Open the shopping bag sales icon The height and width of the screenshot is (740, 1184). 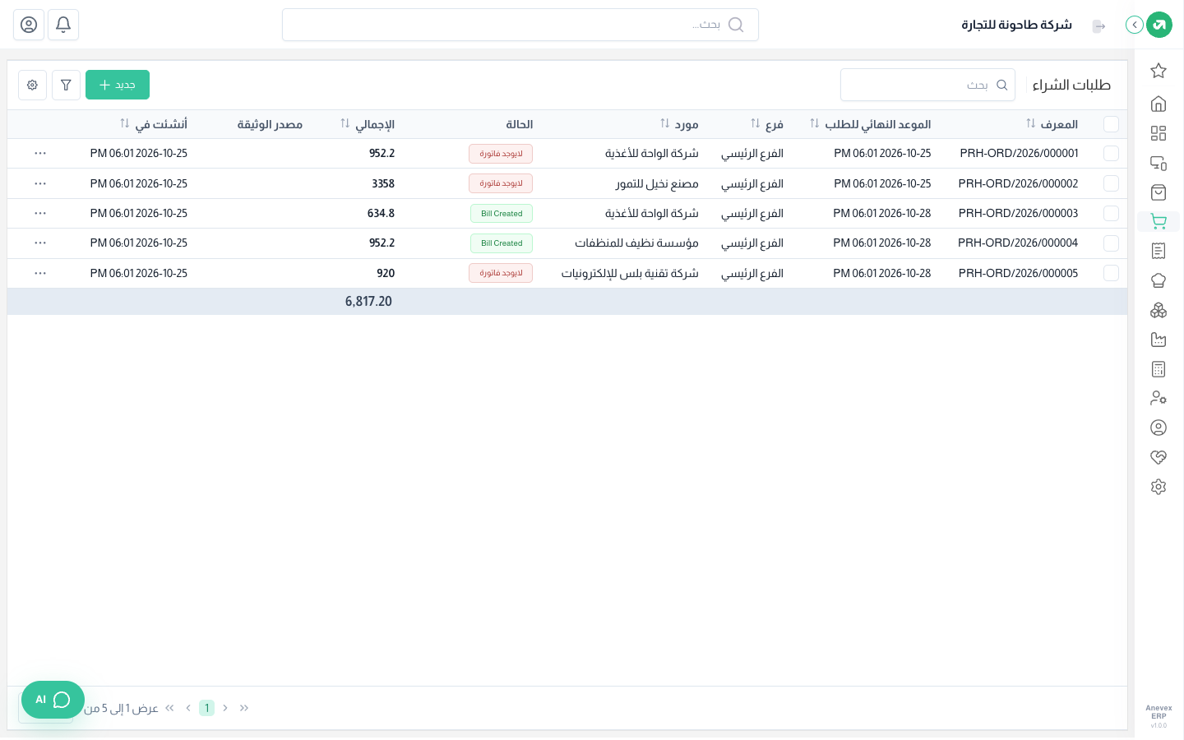1159,192
